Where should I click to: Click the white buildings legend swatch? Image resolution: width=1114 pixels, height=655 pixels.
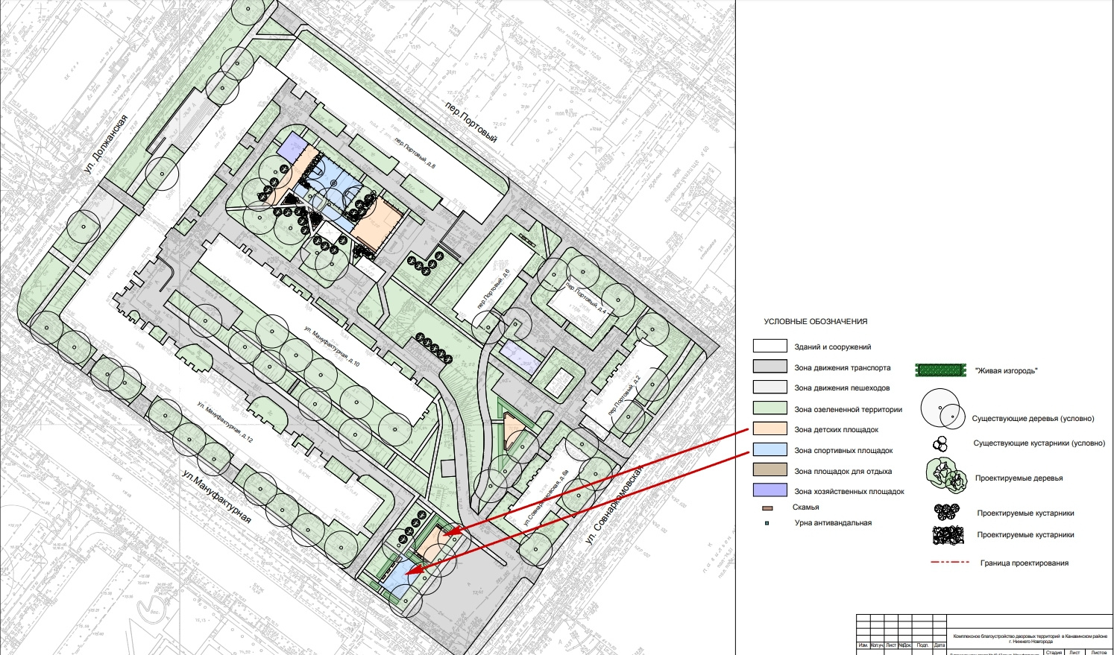pos(770,346)
